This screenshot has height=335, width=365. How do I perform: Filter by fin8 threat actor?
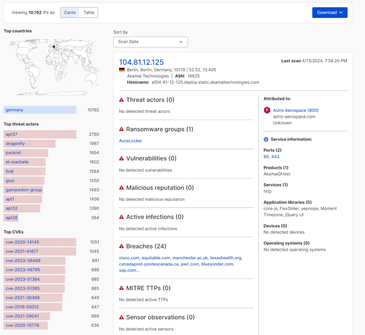[x=25, y=171]
